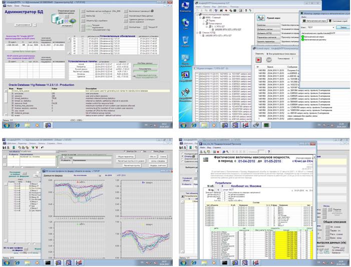This screenshot has height=267, width=351.
Task: Switch to the Состояние служб tab
Action: [339, 21]
